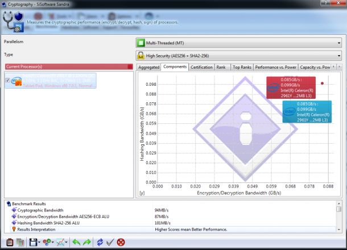Click the results list scroll down arrow

pyautogui.click(x=339, y=230)
